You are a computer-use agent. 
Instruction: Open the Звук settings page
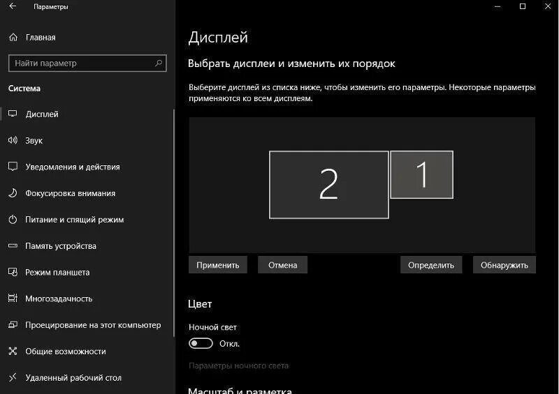34,140
